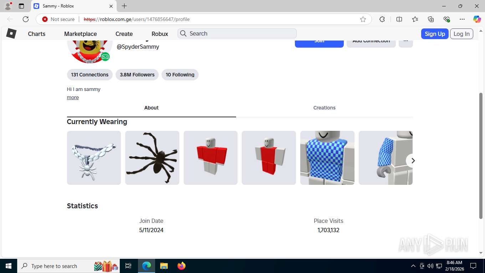485x273 pixels.
Task: Add this page to favorites star
Action: (x=363, y=19)
